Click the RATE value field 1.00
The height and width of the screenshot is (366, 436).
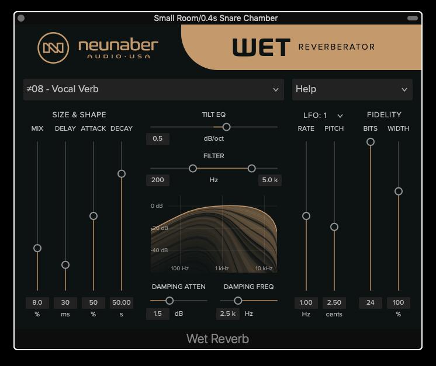click(x=306, y=303)
